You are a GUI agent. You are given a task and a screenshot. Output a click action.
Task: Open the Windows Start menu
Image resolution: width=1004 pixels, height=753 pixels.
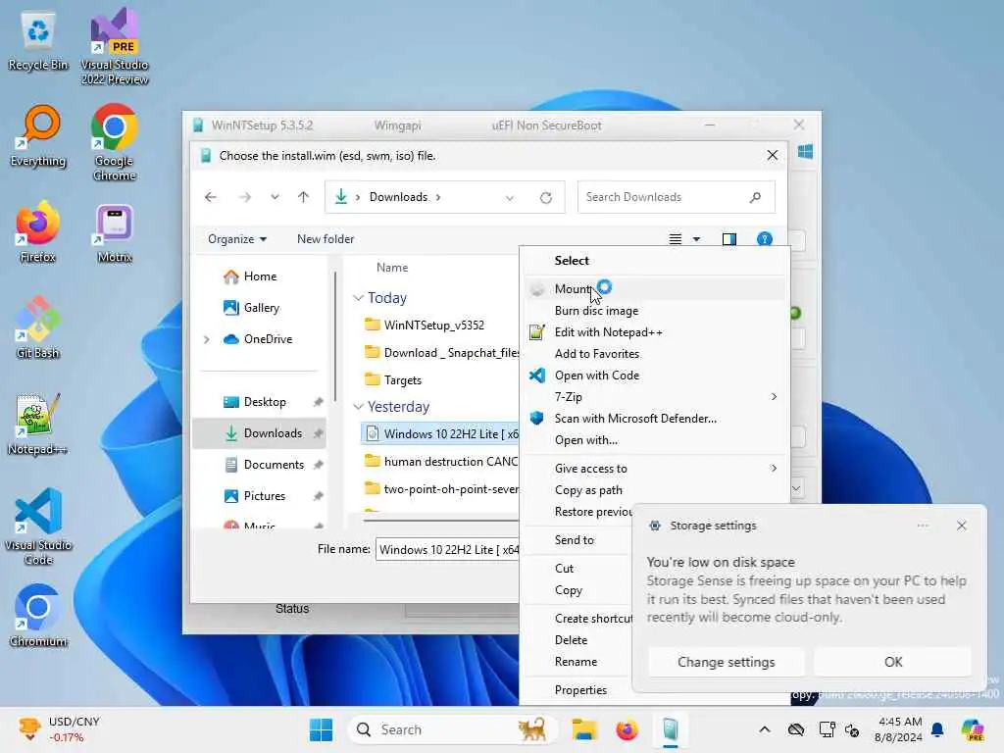(x=321, y=729)
